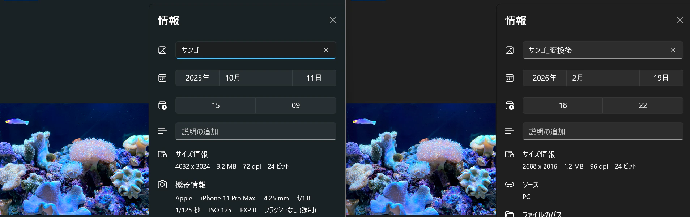Screen dimensions: 690x217
Task: Click 説明の追加 field in right panel
Action: pyautogui.click(x=603, y=131)
